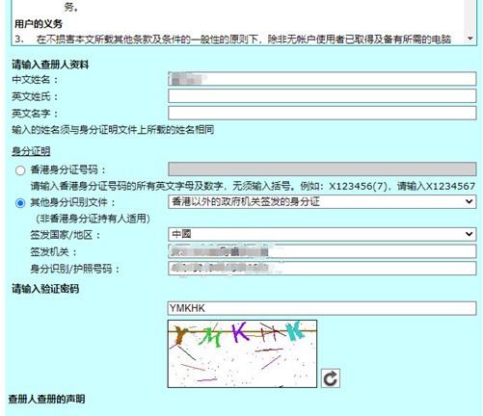Viewport: 483px width, 416px height.
Task: Click the verification code field containing YMKHK
Action: 322,308
